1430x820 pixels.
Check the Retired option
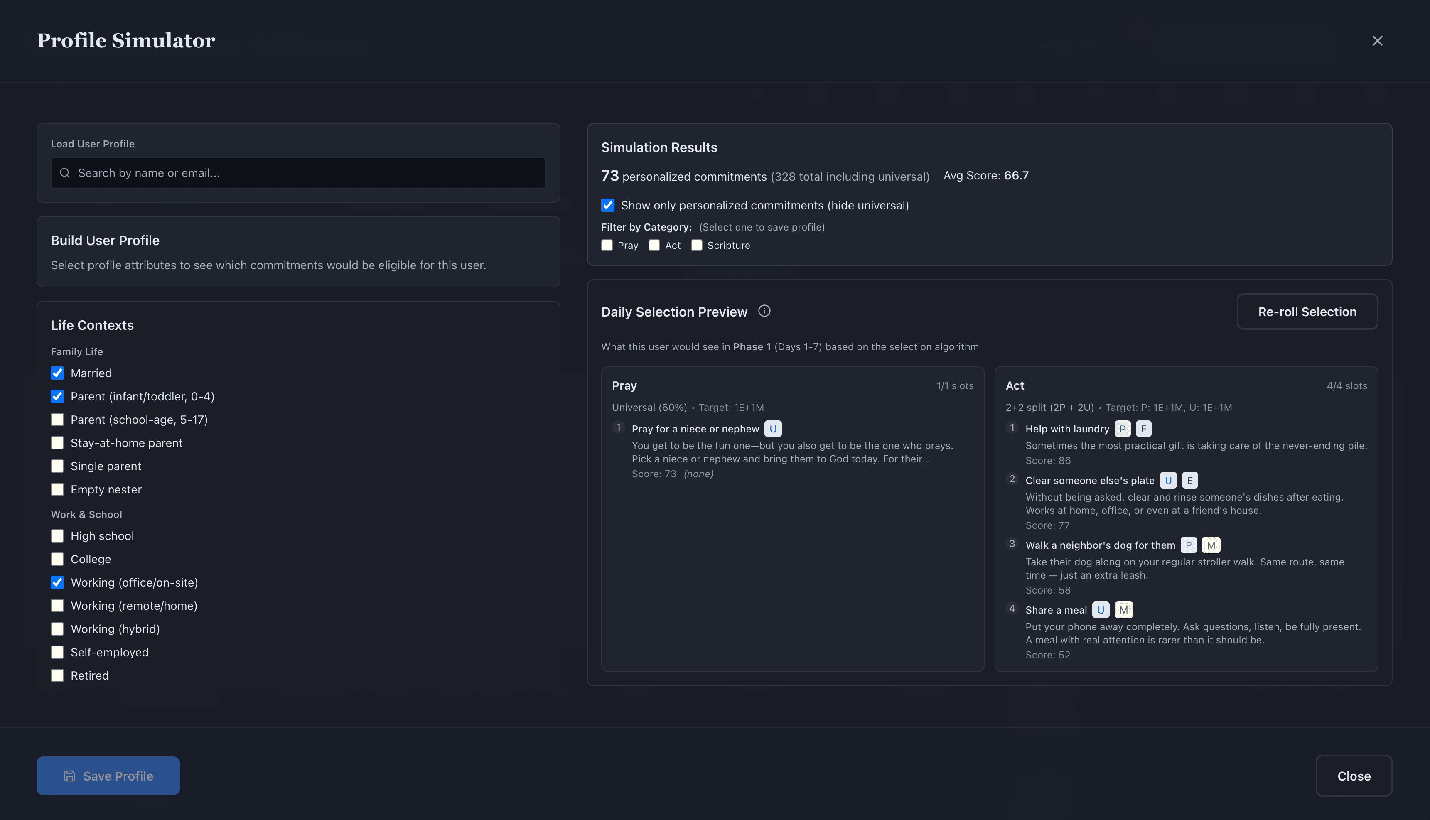click(57, 675)
